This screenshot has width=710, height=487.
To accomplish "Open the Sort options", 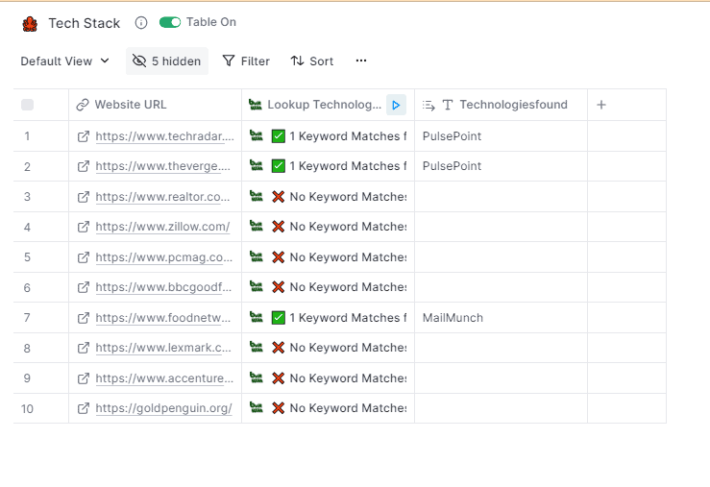I will 312,61.
